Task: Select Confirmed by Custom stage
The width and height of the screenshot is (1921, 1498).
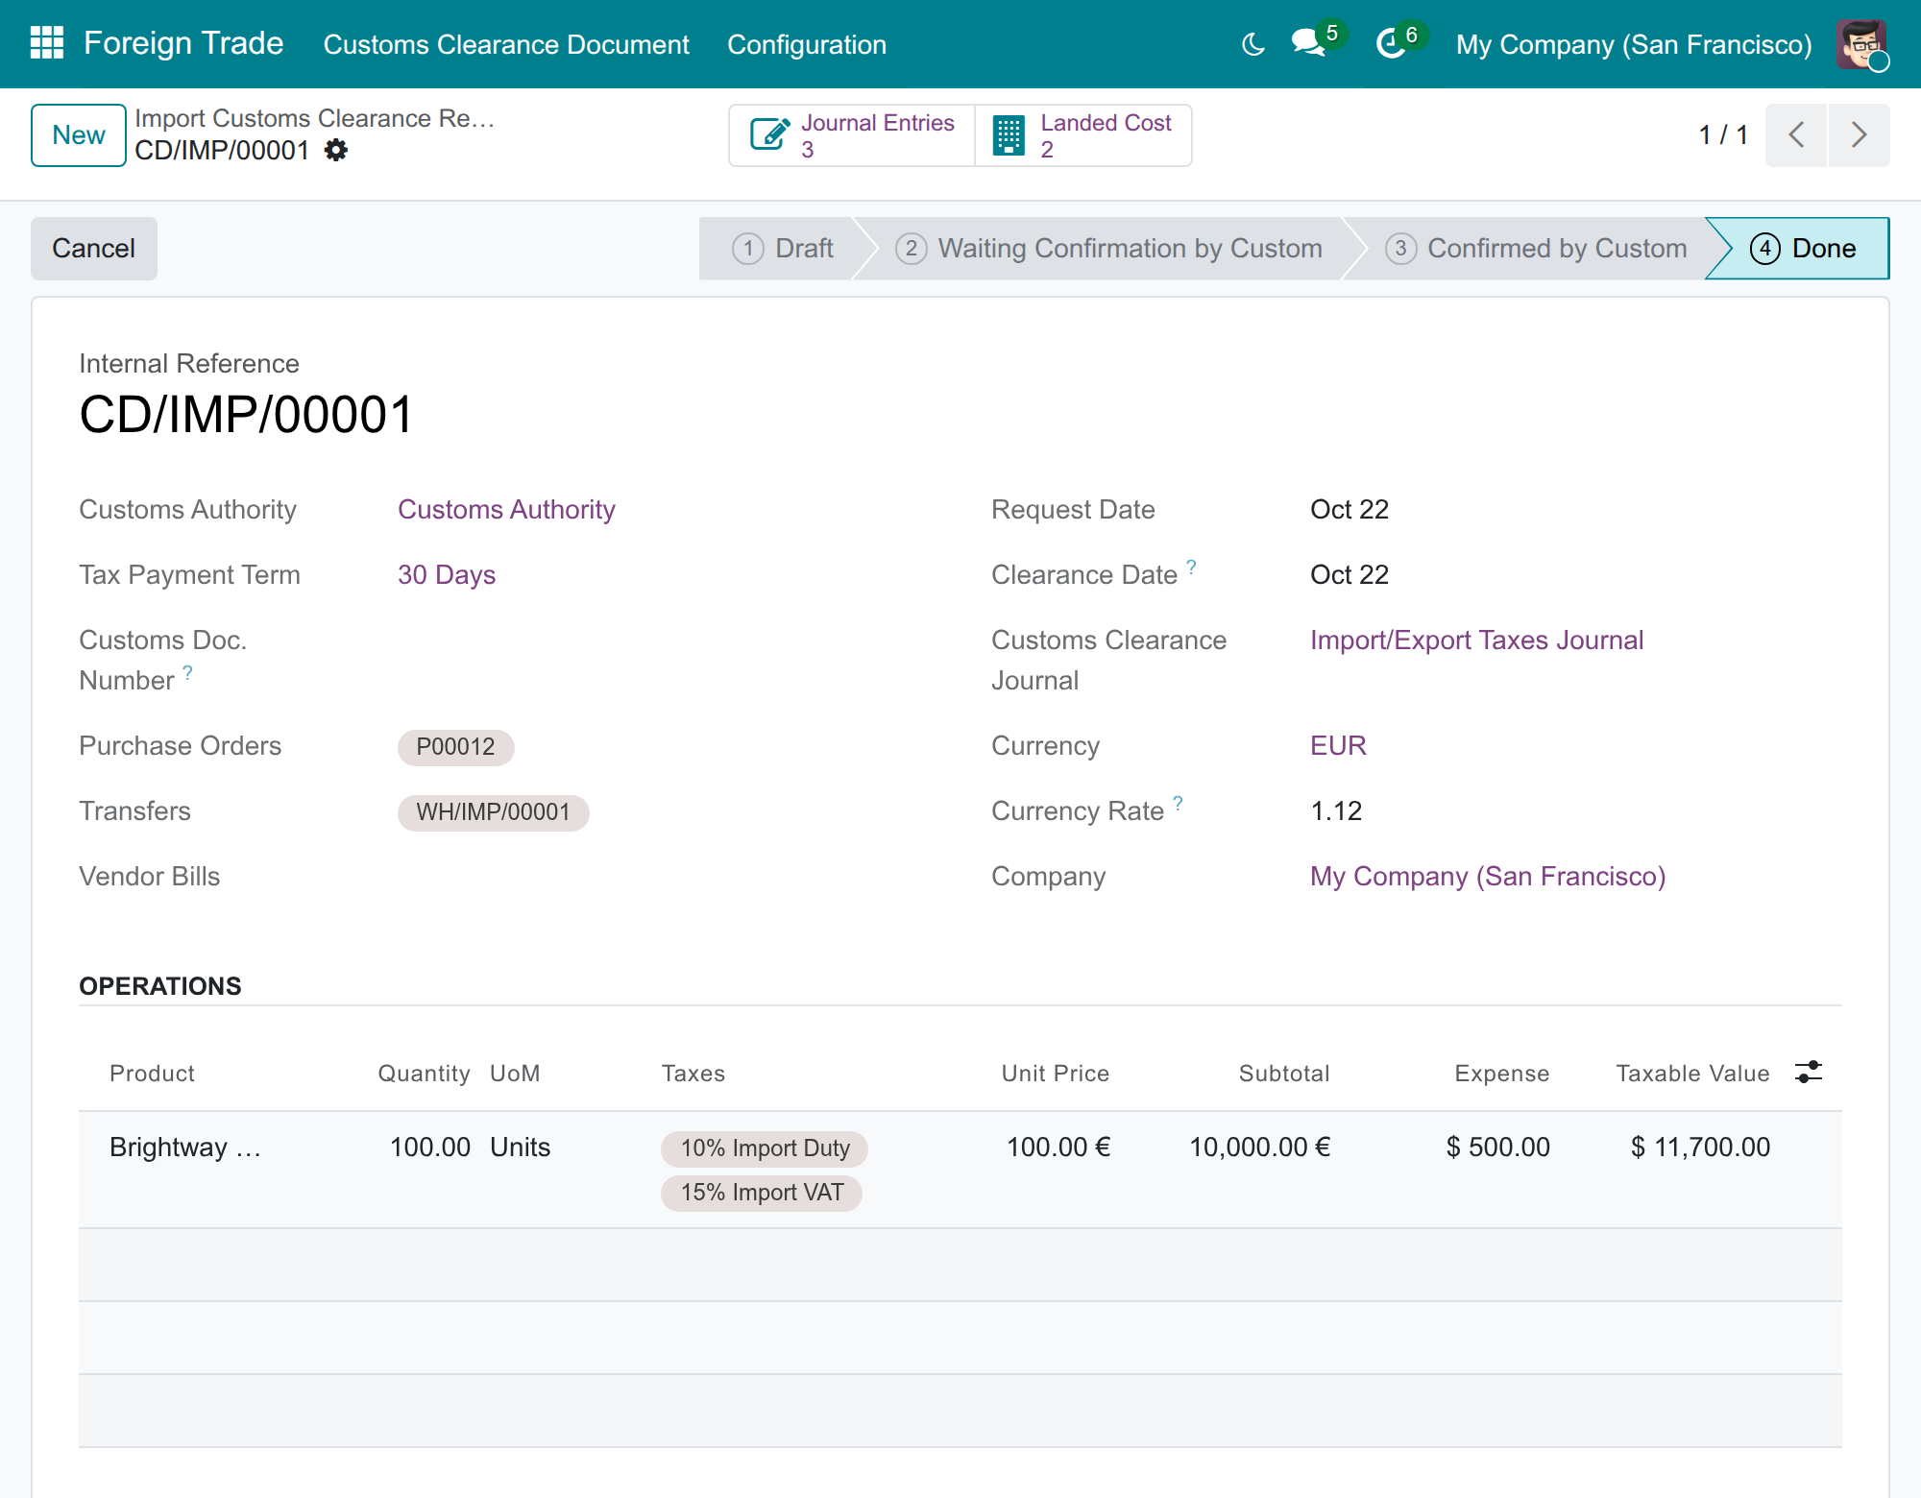Action: 1536,249
